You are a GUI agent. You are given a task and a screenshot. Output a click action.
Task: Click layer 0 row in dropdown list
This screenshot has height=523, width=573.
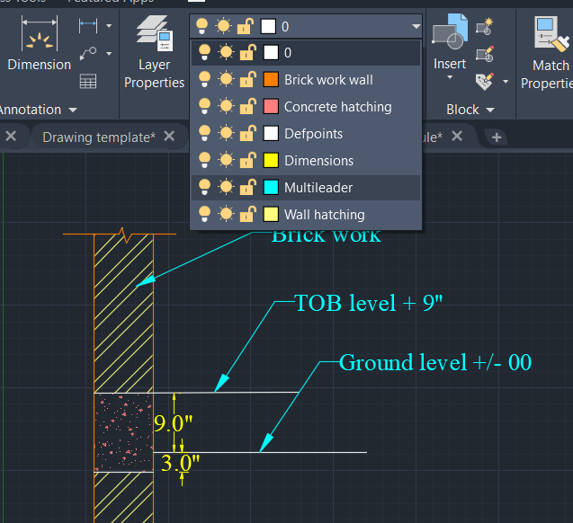[306, 52]
